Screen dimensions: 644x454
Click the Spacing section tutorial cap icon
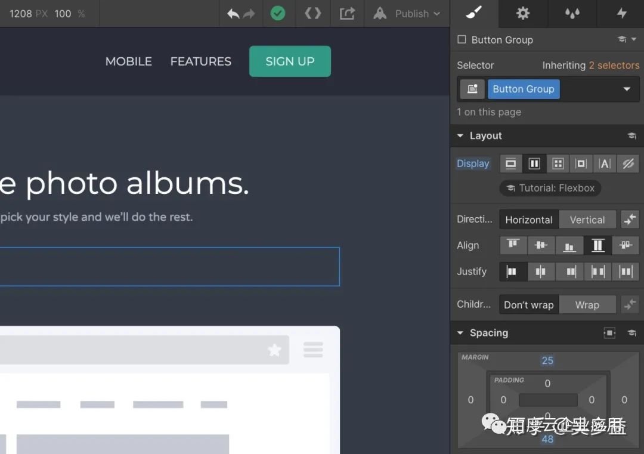(631, 333)
